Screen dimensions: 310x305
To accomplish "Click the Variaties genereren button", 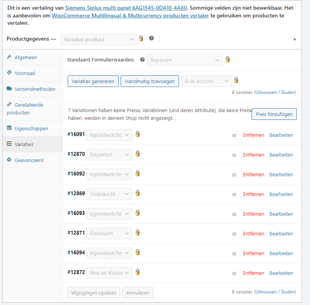I will coord(93,81).
